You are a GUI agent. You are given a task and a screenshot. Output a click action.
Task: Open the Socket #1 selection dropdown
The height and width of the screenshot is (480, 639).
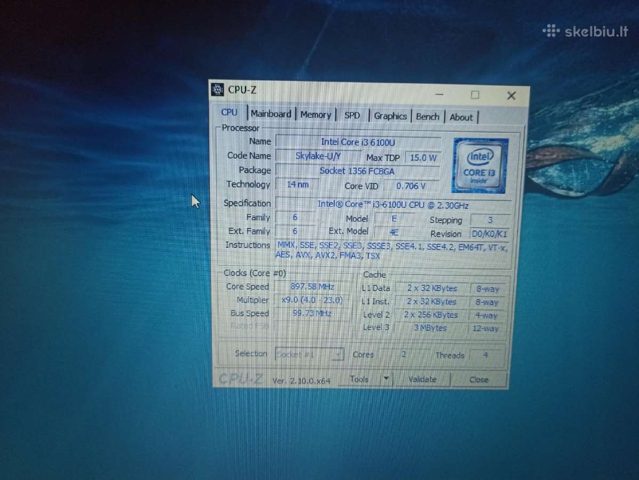point(309,355)
